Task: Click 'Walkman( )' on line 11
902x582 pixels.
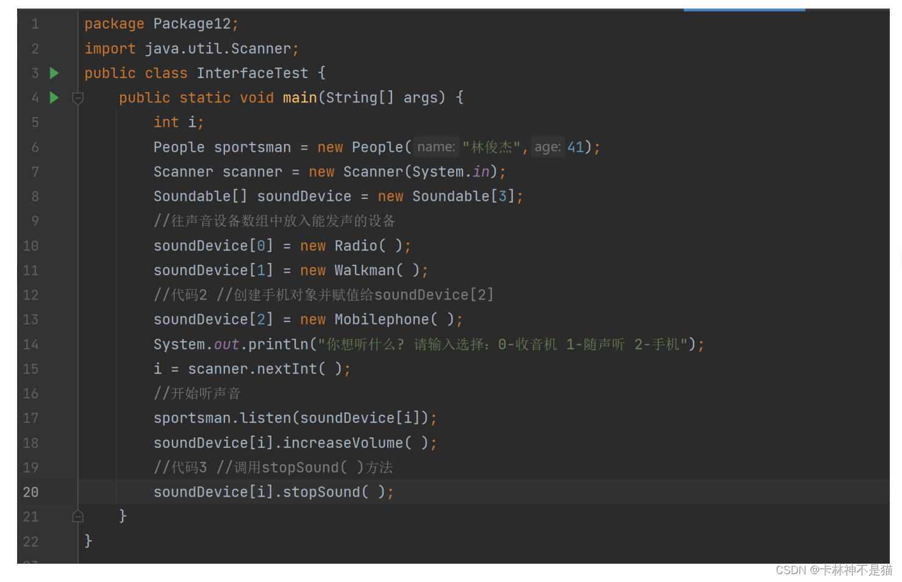Action: pos(377,270)
